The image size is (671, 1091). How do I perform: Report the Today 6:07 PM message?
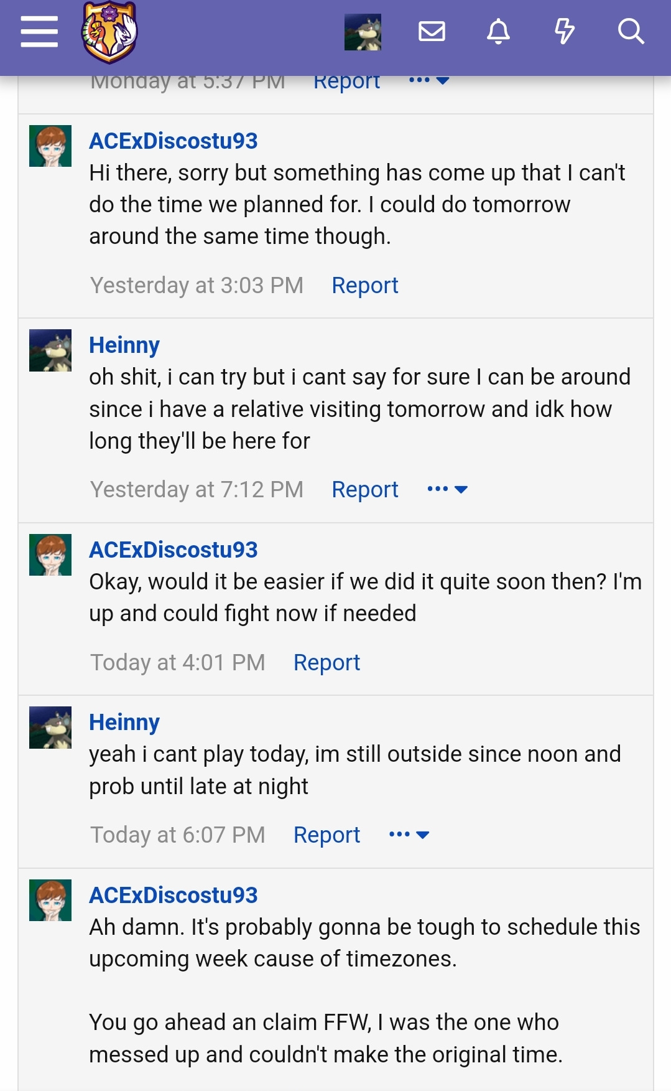click(x=326, y=835)
